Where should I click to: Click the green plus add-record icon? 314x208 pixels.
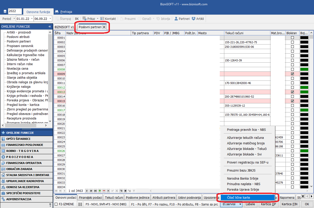pos(100,191)
